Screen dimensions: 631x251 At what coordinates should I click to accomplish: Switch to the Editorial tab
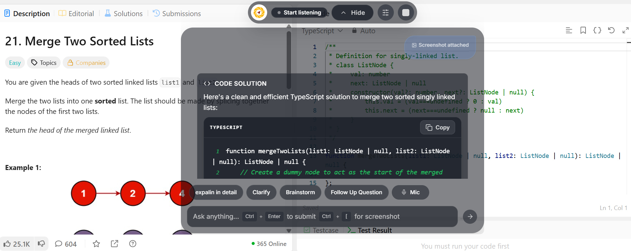76,13
